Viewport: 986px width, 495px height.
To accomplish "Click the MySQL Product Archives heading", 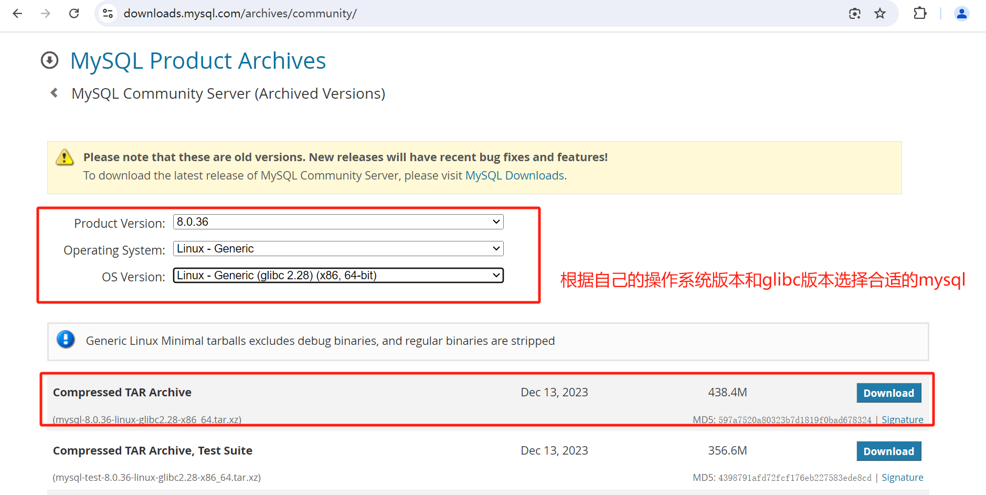I will click(x=198, y=61).
